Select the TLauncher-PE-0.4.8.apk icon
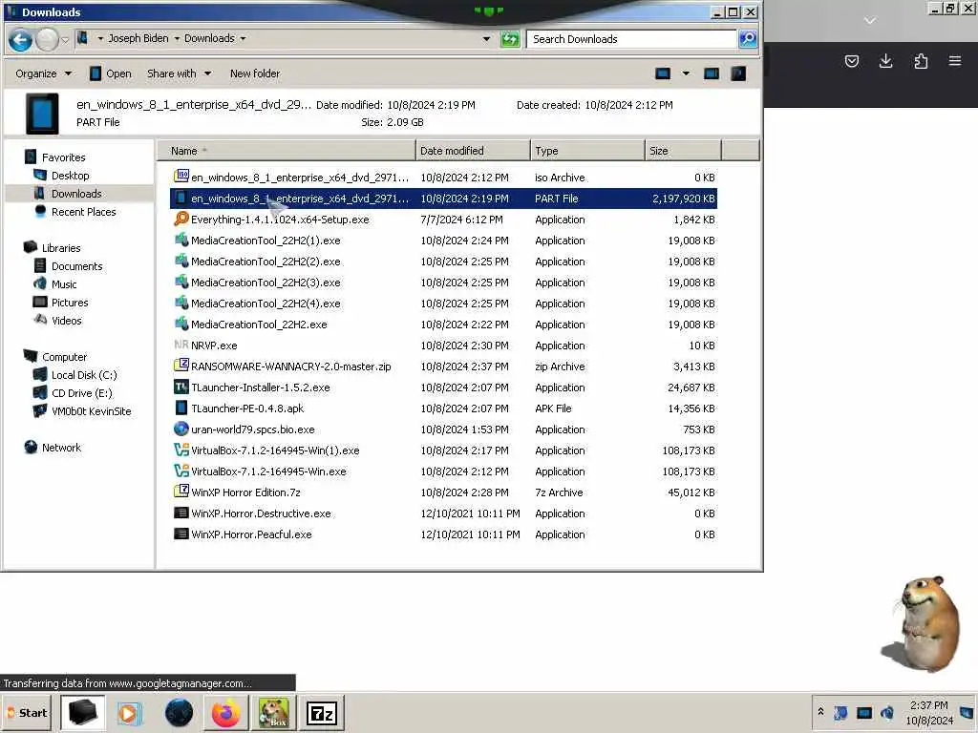This screenshot has height=733, width=978. click(181, 408)
